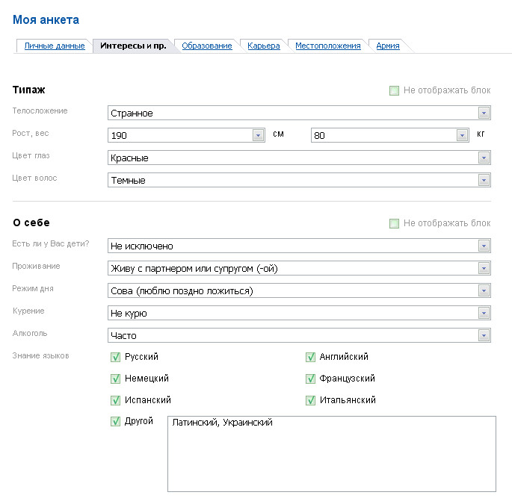512x501 pixels.
Task: Switch to the Личные данные tab
Action: 54,46
